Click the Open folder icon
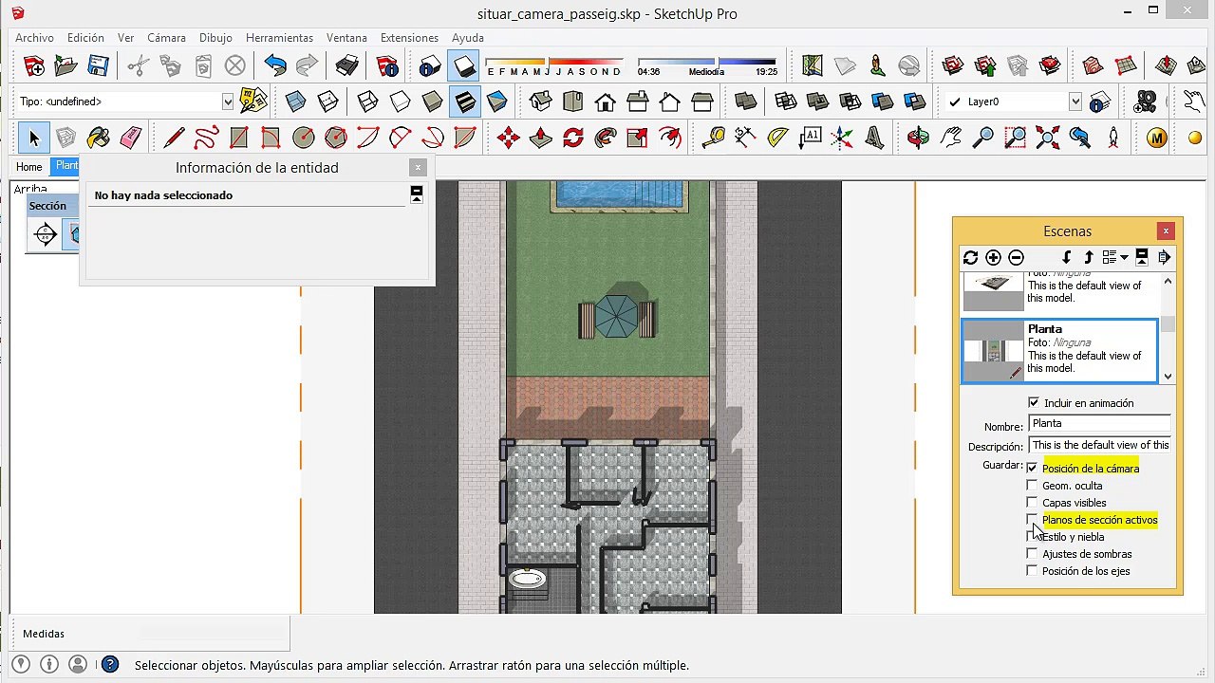Viewport: 1215px width, 683px height. [65, 65]
